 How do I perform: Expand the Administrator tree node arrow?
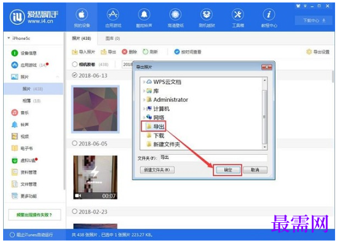(144, 100)
